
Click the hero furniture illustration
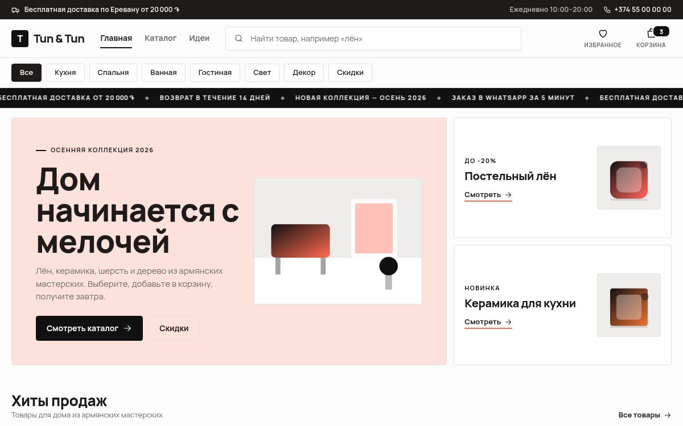(x=338, y=241)
